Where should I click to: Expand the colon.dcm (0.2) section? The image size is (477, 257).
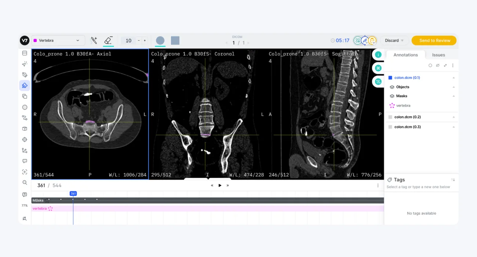(454, 117)
